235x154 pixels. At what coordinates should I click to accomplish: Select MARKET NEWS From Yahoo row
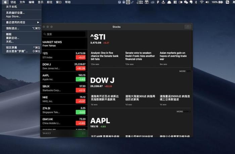64,44
